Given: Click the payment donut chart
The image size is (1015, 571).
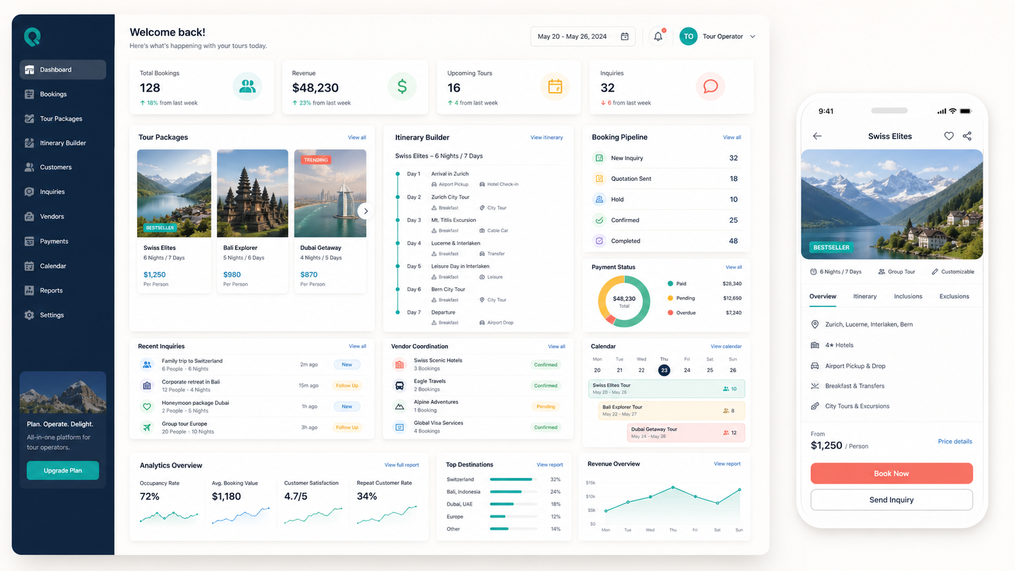Looking at the screenshot, I should (624, 301).
